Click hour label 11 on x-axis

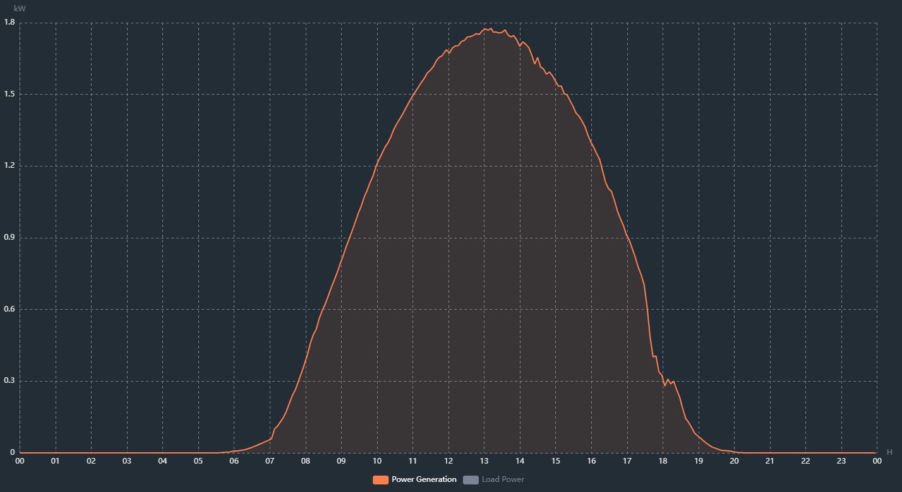click(x=412, y=461)
